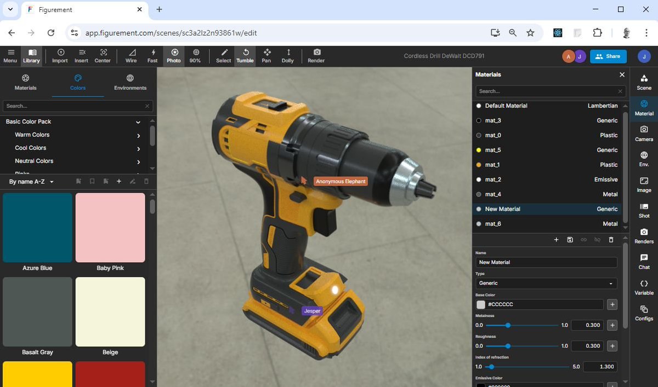The height and width of the screenshot is (387, 658).
Task: Click the library trash delete icon
Action: point(146,181)
